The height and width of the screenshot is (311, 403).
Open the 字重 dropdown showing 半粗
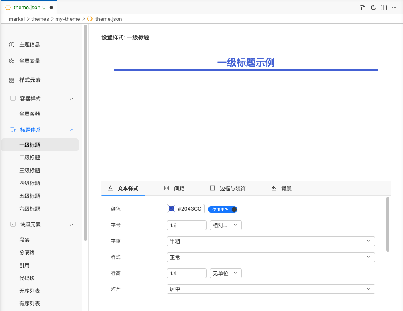[x=271, y=241]
